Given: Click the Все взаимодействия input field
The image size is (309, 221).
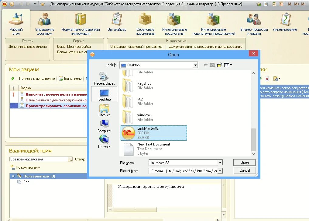Looking at the screenshot, I should [x=39, y=159].
